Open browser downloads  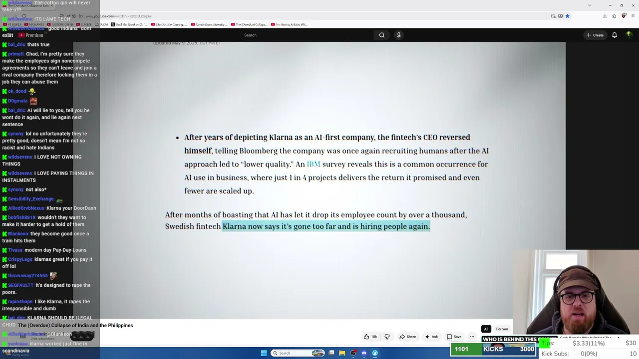pos(605,16)
